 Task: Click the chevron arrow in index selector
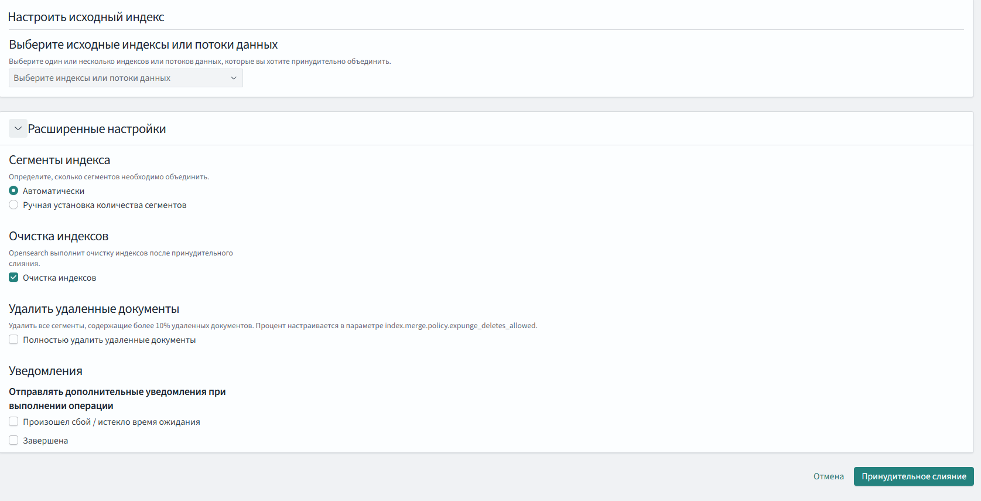pyautogui.click(x=234, y=78)
